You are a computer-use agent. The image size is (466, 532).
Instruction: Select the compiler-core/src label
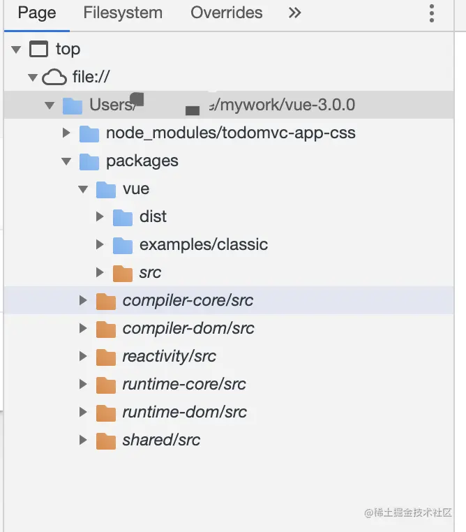point(188,300)
